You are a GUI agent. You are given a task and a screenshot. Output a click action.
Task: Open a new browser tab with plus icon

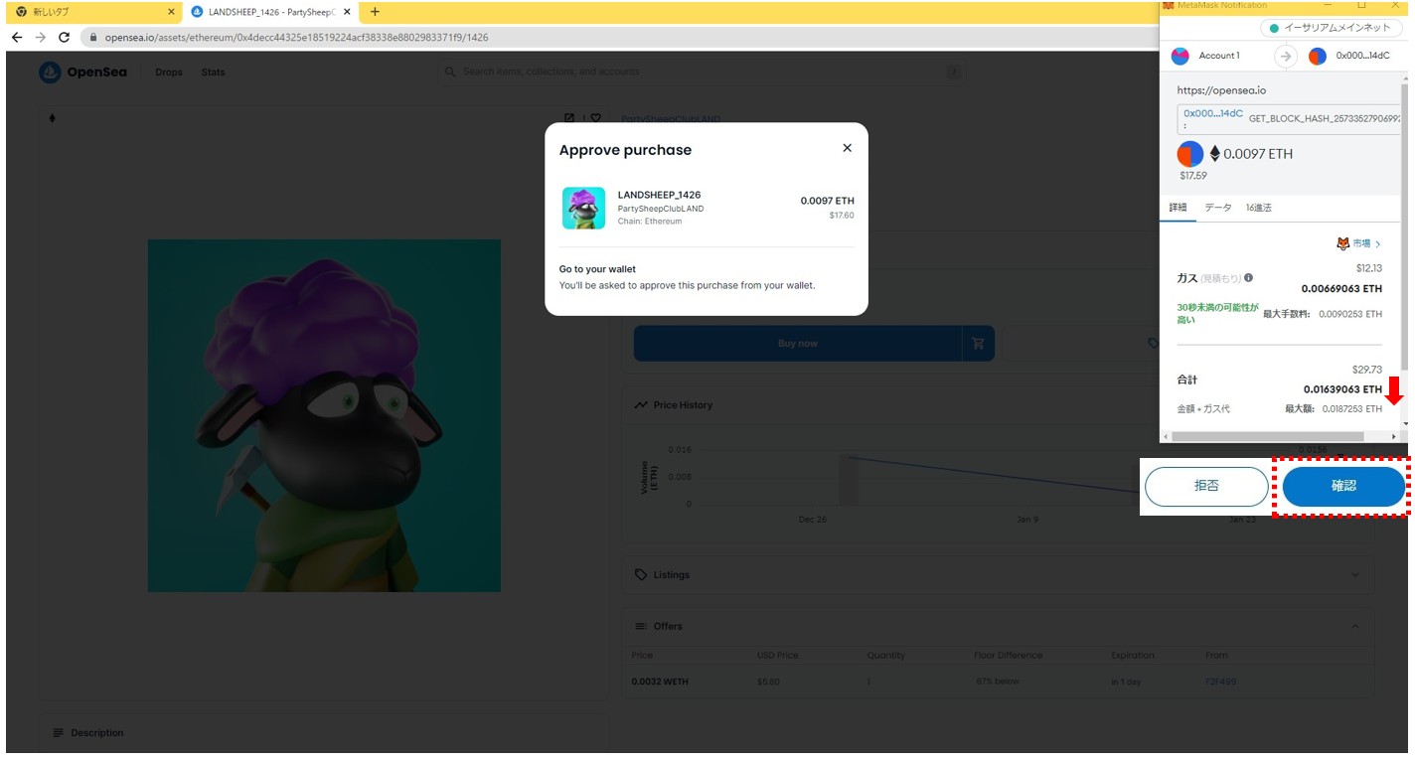pos(375,12)
